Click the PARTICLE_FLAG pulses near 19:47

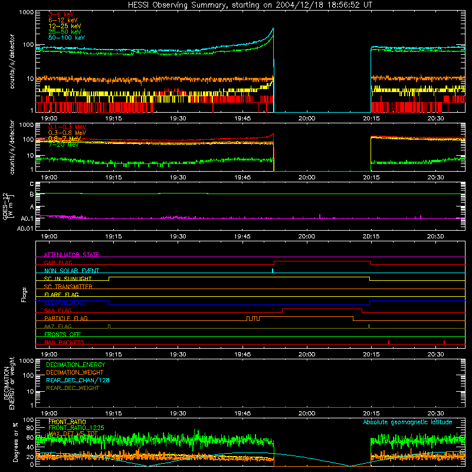[x=253, y=319]
